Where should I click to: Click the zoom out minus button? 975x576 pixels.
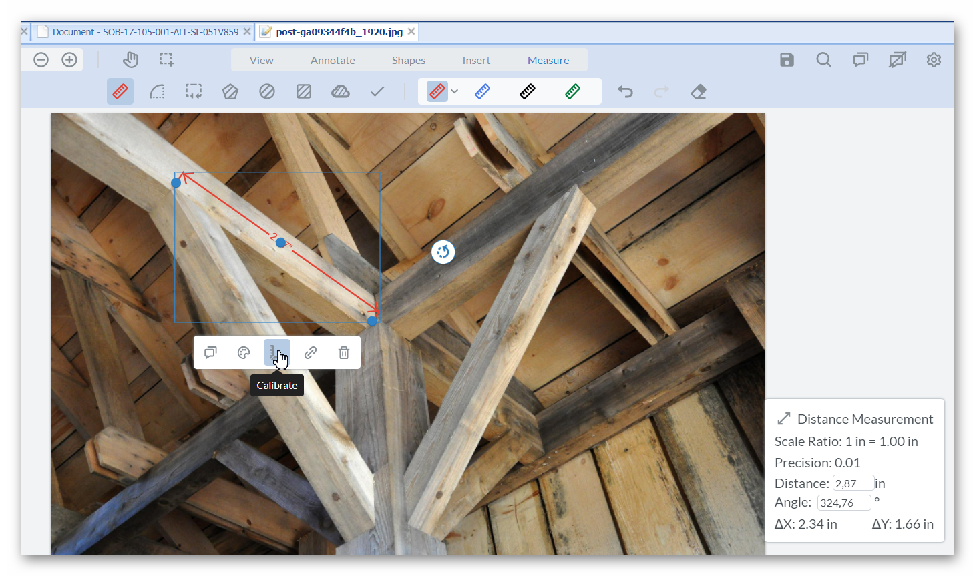click(41, 60)
